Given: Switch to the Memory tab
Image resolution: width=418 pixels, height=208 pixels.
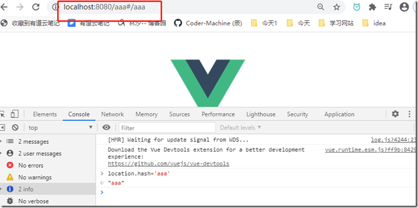Looking at the screenshot, I should (146, 114).
